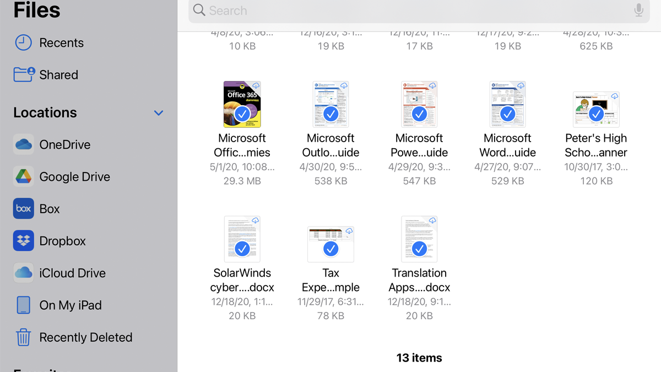This screenshot has height=372, width=661.
Task: Tap the Translation Apps docx filename
Action: coord(419,280)
